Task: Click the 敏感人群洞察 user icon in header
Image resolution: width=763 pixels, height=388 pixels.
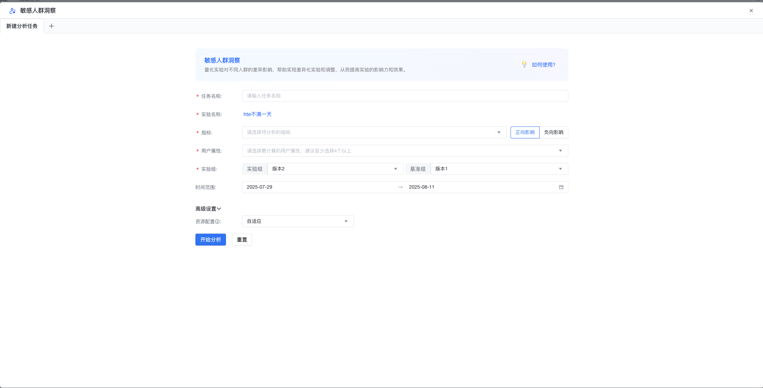Action: (x=12, y=11)
